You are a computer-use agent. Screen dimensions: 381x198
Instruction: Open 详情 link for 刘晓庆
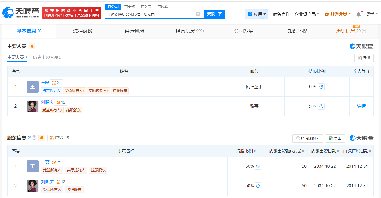361,106
